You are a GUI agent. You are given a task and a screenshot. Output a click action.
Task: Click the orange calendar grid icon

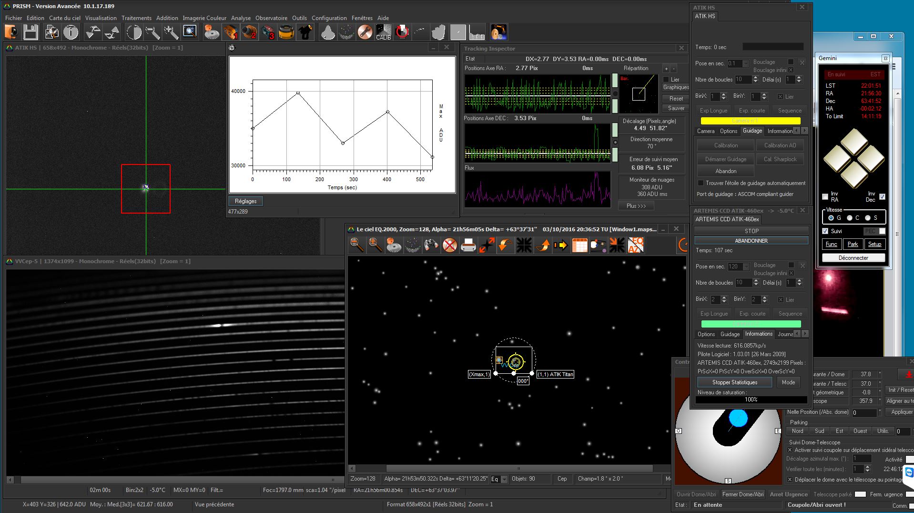pos(579,246)
